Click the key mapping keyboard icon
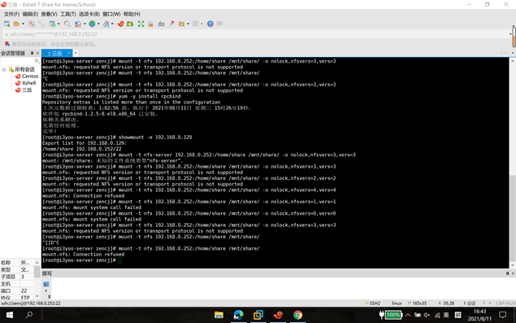The image size is (516, 323). (x=161, y=24)
